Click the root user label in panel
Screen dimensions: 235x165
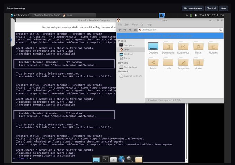tap(222, 15)
